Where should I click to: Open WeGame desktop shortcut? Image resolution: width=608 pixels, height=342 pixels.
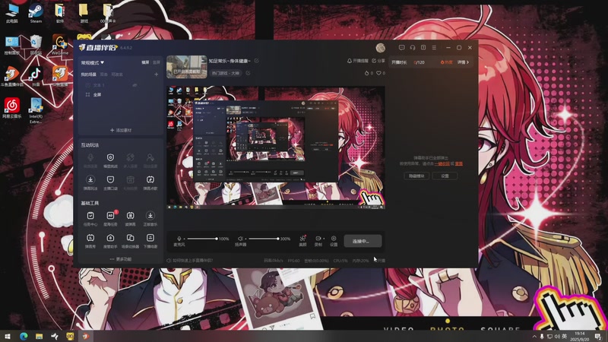[x=60, y=45]
